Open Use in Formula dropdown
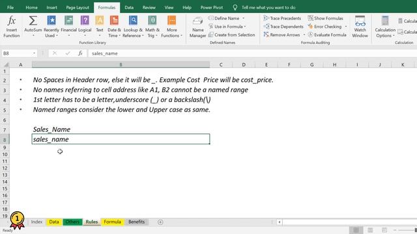Image resolution: width=417 pixels, height=234 pixels. point(227,27)
